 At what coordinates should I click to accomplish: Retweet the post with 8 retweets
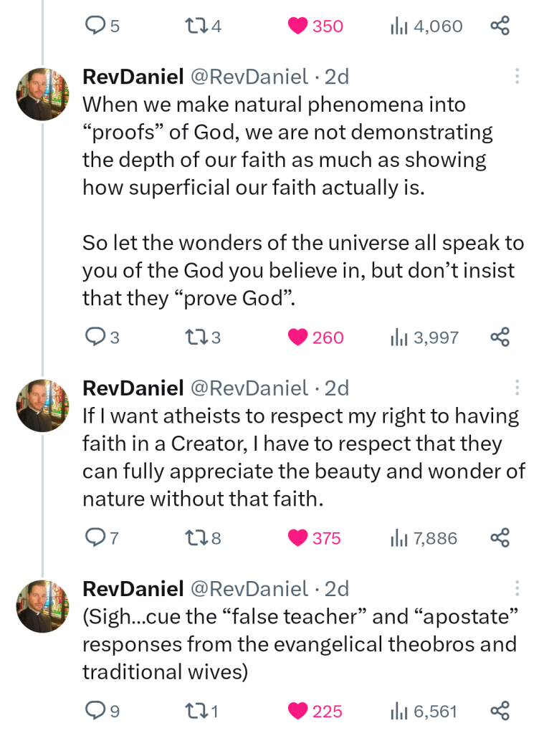click(x=195, y=538)
